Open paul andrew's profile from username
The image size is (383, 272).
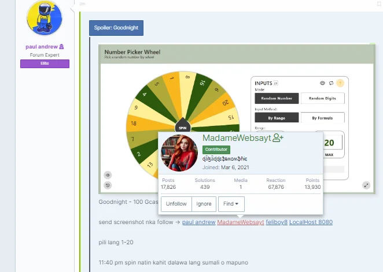coord(42,47)
